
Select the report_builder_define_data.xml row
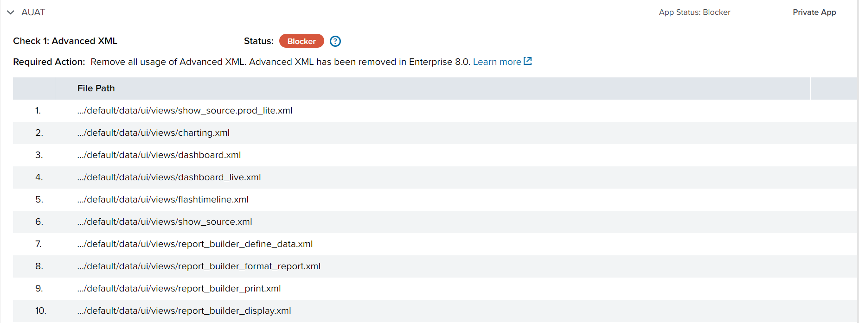click(x=435, y=244)
